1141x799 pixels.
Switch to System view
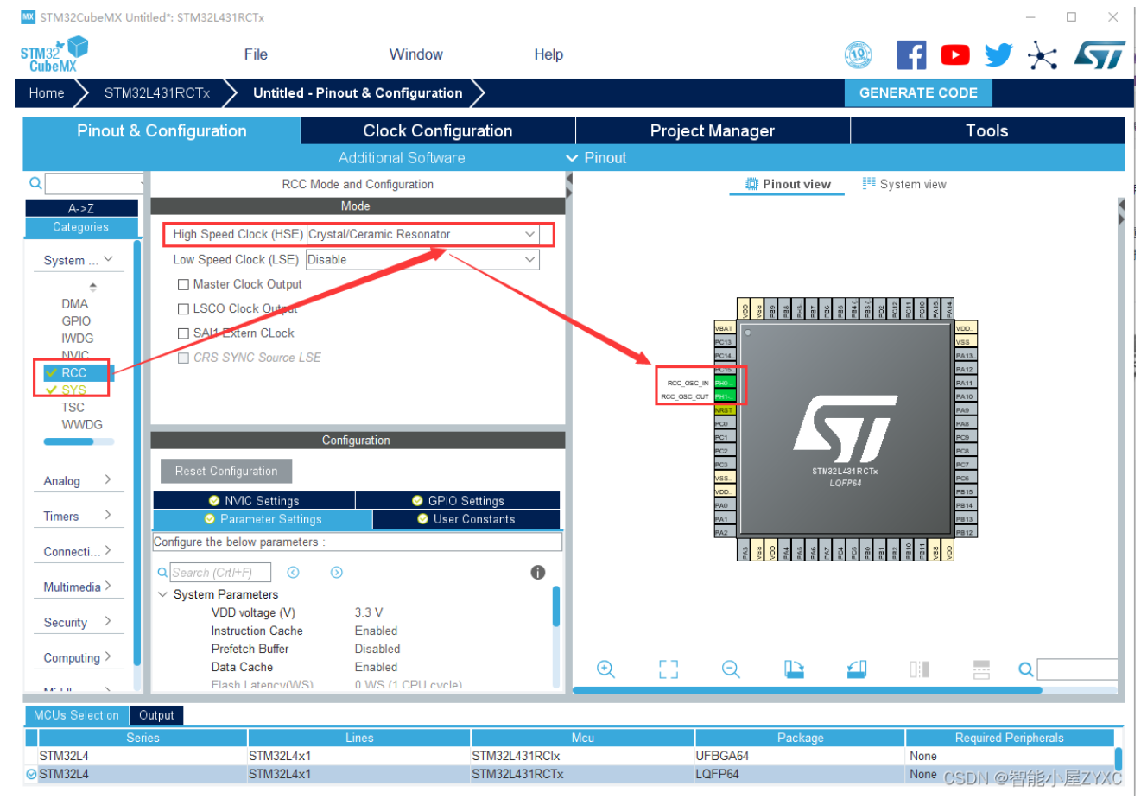pos(904,184)
